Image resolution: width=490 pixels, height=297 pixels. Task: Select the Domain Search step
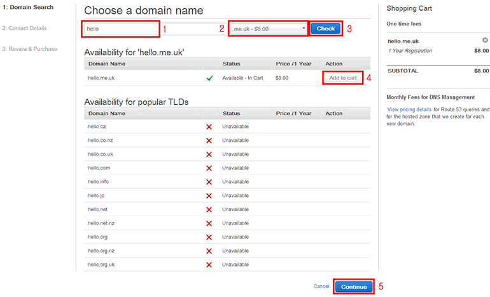coord(27,7)
